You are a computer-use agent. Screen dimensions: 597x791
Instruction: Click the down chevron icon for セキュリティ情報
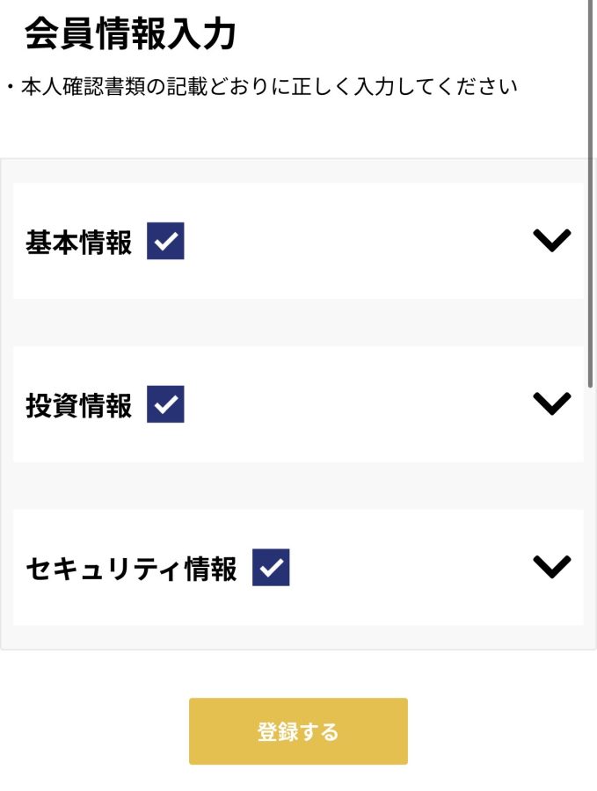click(552, 566)
